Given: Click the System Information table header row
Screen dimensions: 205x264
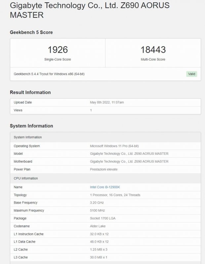Looking at the screenshot, I should coord(105,137).
